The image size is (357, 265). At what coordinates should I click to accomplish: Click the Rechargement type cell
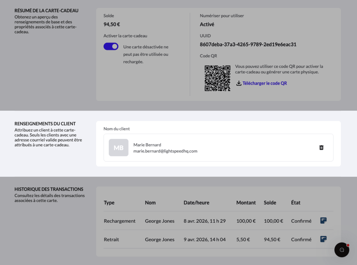[x=120, y=221]
